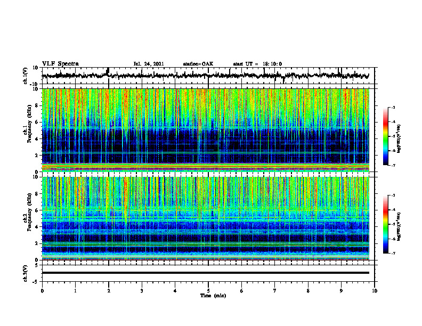
Task: Click the "start UT = 18:10:0" header text
Action: pos(257,64)
